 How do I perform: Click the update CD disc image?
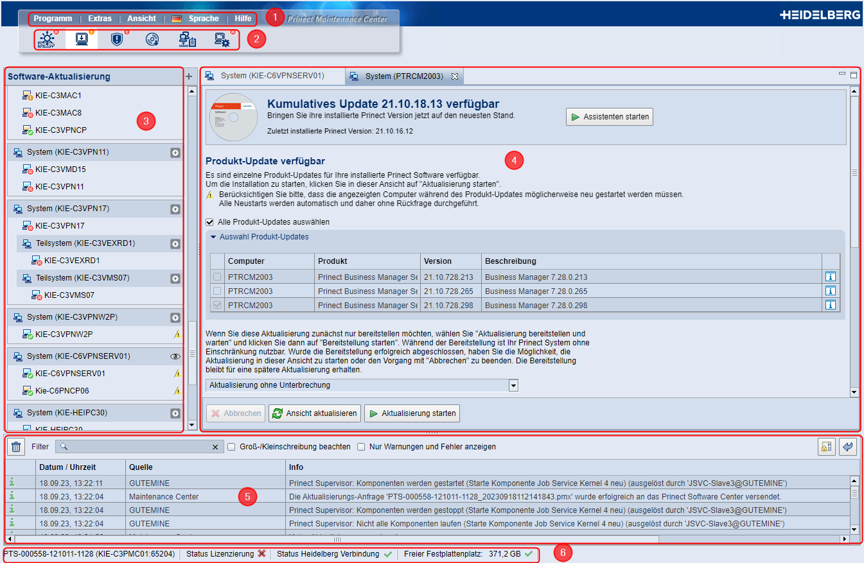click(x=233, y=117)
